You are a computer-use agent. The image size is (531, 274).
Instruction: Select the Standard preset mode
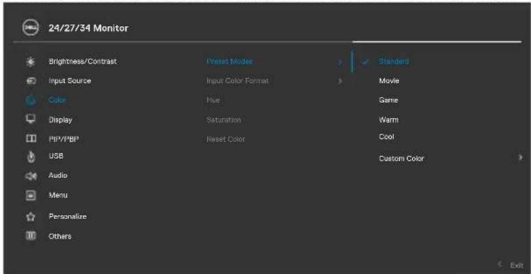[394, 62]
